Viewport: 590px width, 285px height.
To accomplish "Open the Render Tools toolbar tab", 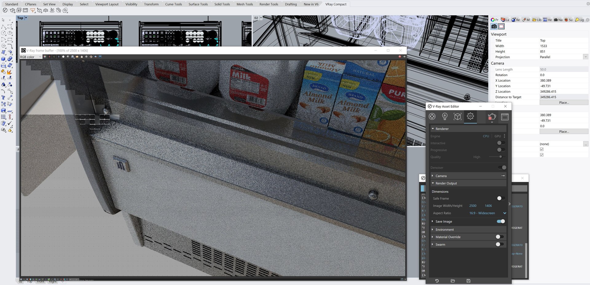I will 269,4.
